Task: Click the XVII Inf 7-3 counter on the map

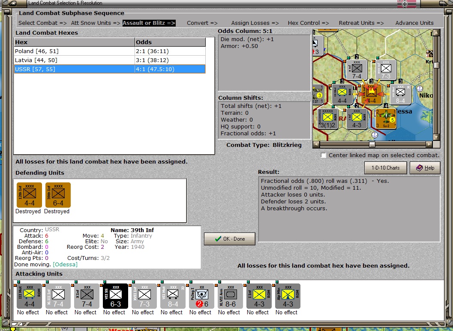Action: pos(386,70)
